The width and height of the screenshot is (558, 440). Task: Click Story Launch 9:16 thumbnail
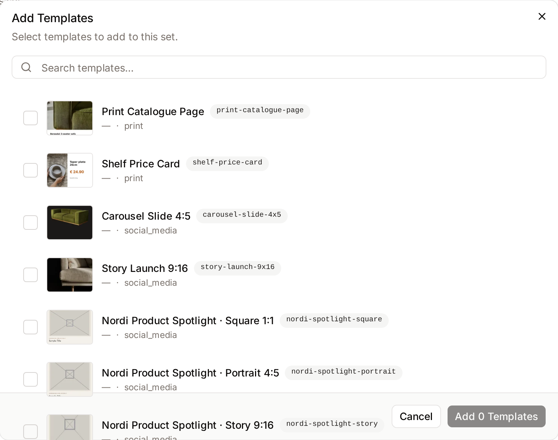coord(70,275)
